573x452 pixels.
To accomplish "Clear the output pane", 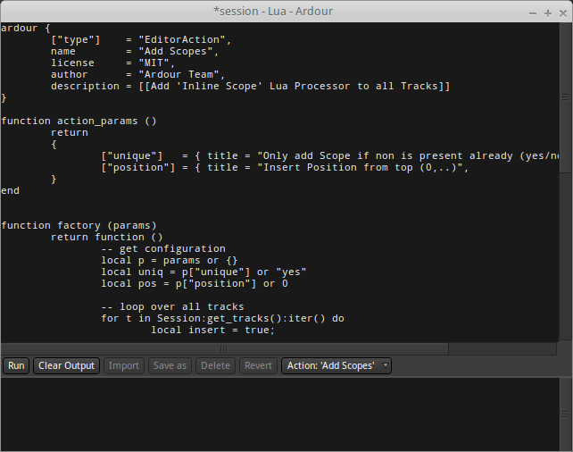I will [x=66, y=365].
